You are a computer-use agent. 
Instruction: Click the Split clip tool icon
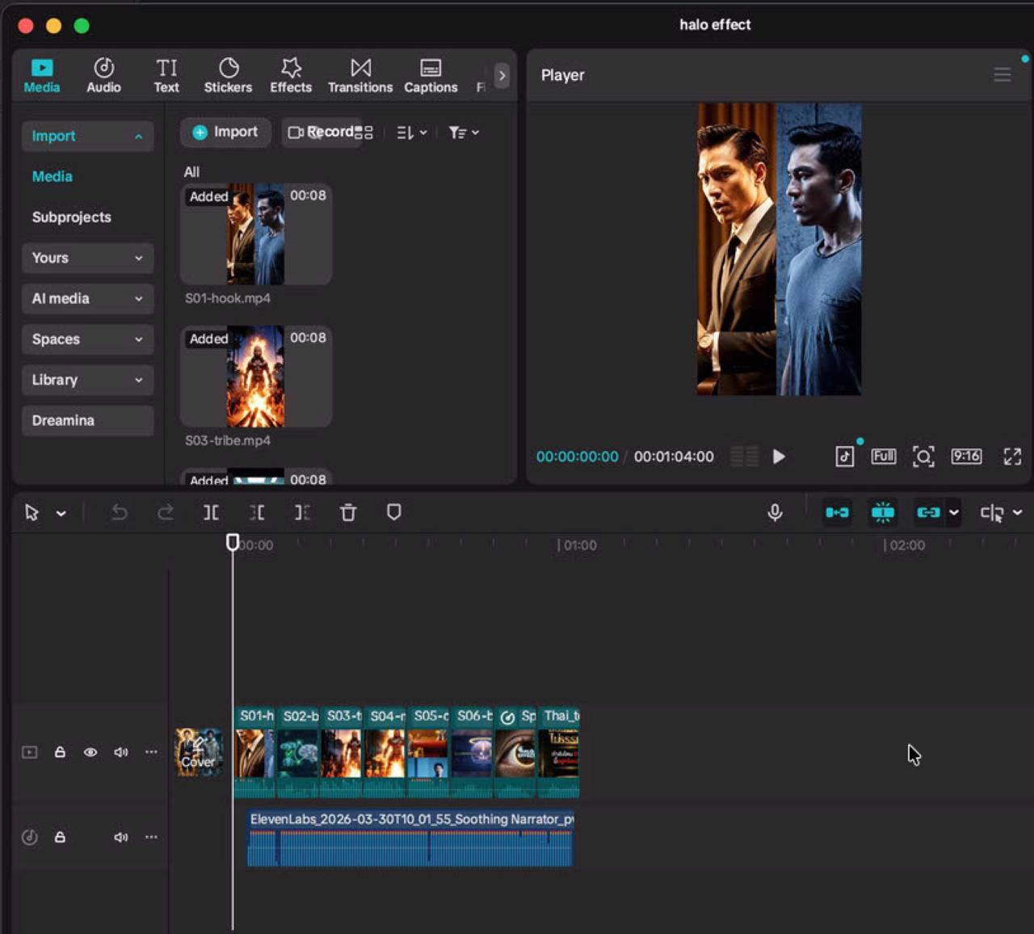[211, 513]
